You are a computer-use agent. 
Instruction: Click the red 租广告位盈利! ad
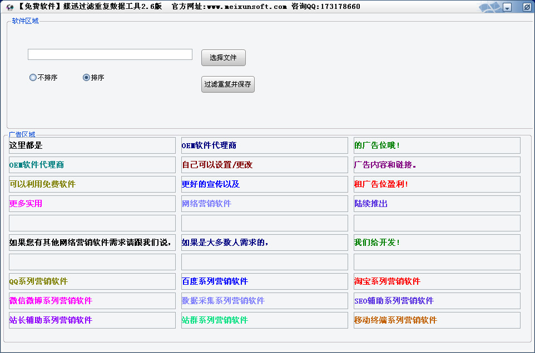pyautogui.click(x=437, y=184)
